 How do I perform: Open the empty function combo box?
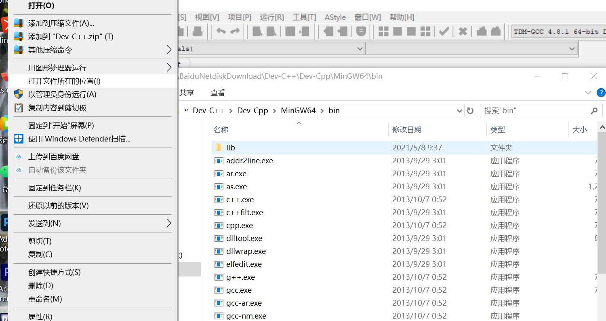471,49
